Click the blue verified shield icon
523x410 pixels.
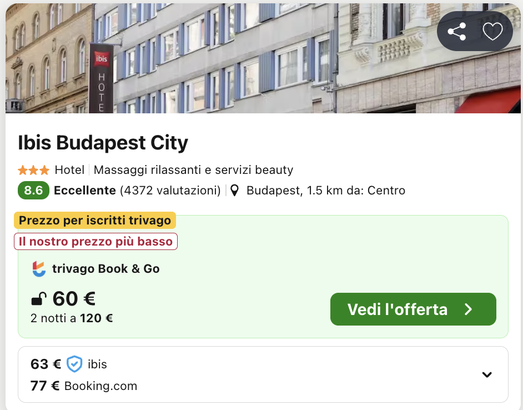74,364
